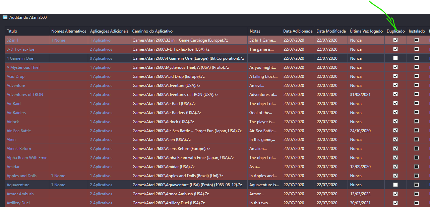Sort by Caminho do Aplicativo header
The width and height of the screenshot is (430, 207).
pos(152,31)
